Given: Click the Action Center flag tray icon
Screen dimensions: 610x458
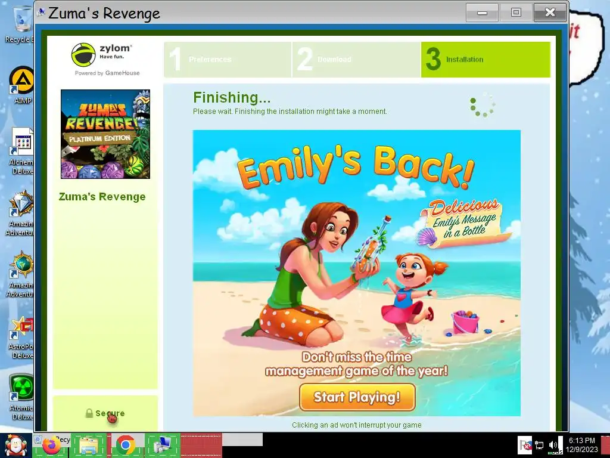Looking at the screenshot, I should point(525,445).
